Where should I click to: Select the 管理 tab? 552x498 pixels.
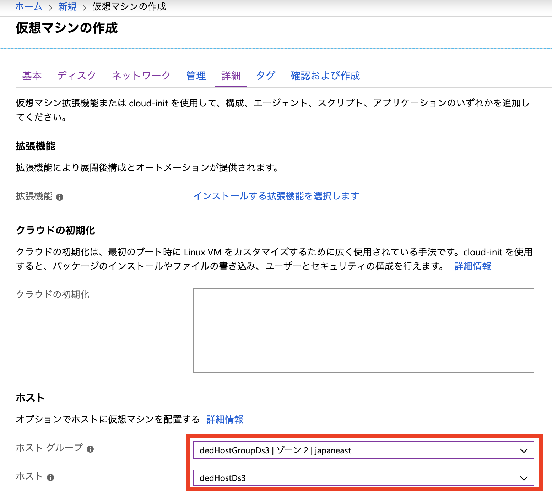[196, 76]
